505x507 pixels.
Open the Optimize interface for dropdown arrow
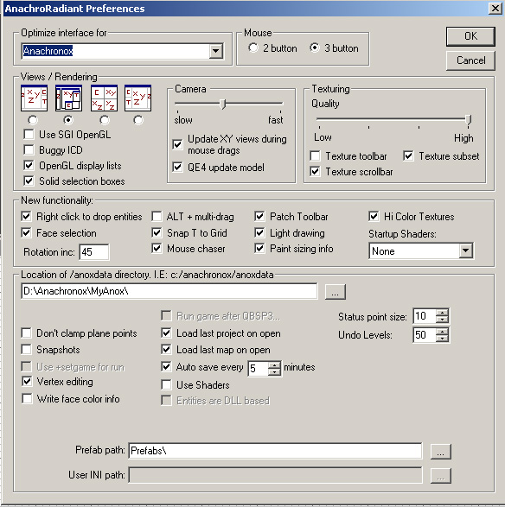pyautogui.click(x=215, y=51)
